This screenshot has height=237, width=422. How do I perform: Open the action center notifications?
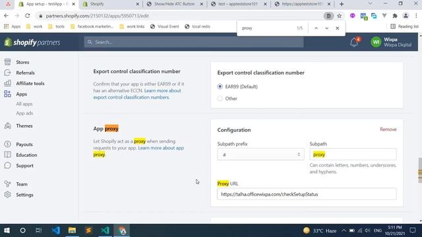click(413, 230)
